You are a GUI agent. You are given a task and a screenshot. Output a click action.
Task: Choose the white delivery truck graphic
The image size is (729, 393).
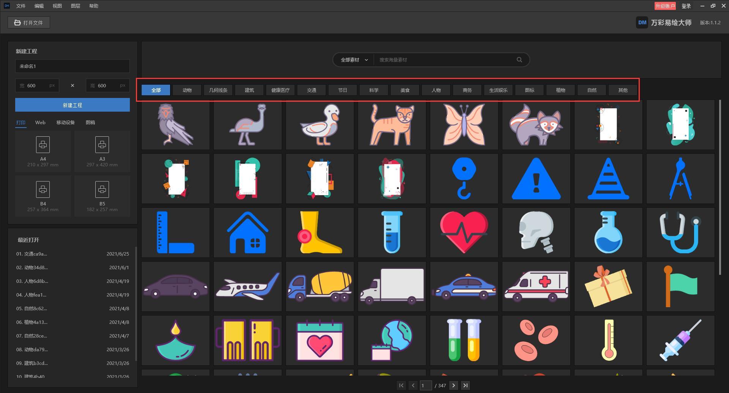pyautogui.click(x=392, y=286)
